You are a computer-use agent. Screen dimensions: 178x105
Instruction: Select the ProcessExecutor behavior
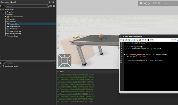click(14, 26)
